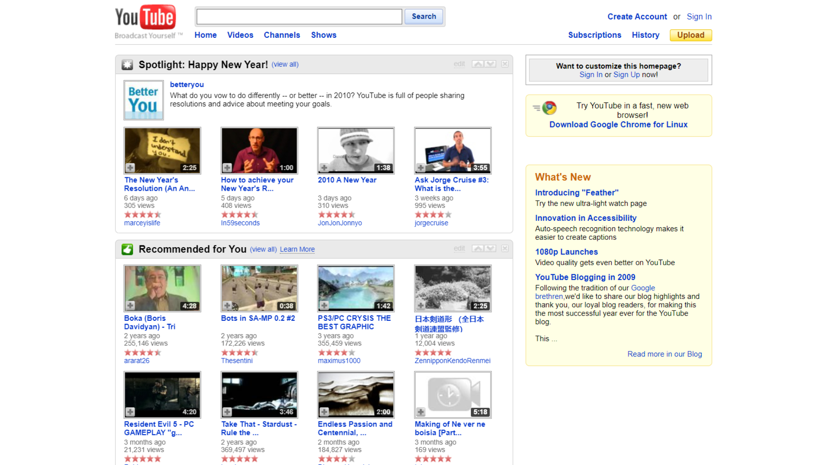Close the Spotlight module
Screen dimensions: 827x465
click(505, 64)
